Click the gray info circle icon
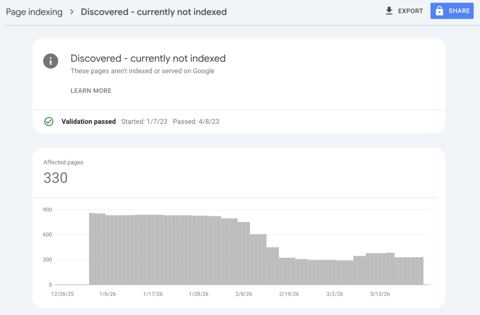The image size is (480, 315). point(51,61)
